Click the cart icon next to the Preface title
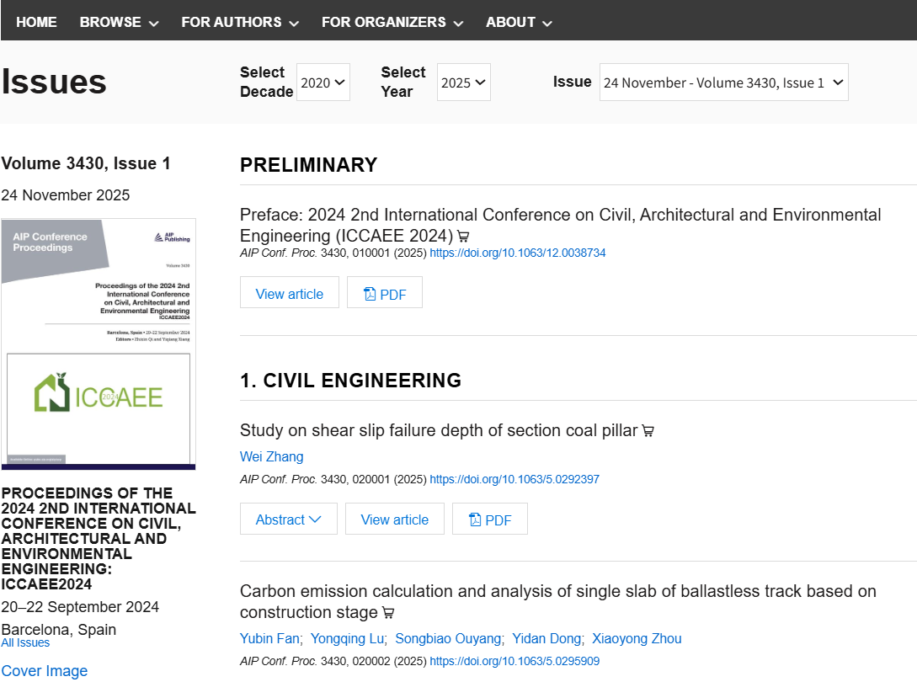 463,237
